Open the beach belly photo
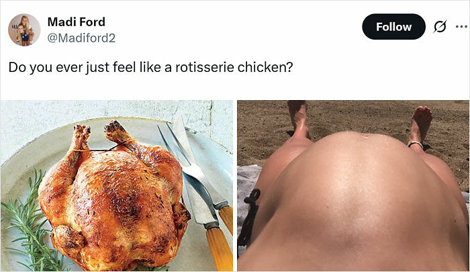470x272 pixels. tap(353, 185)
